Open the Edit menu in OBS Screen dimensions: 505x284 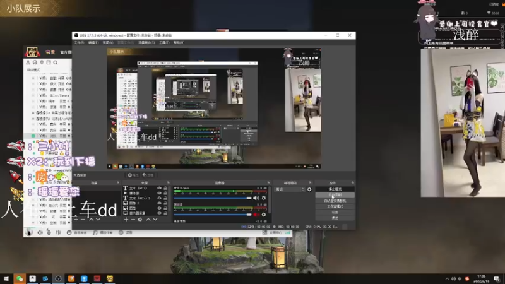[x=93, y=42]
